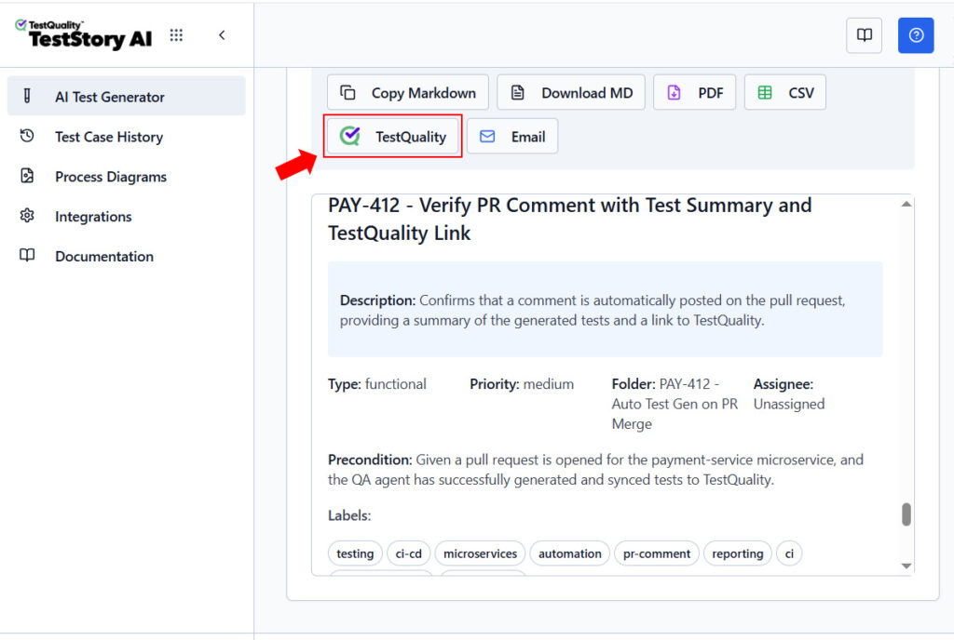The image size is (954, 640).
Task: Click the Download MD button
Action: pyautogui.click(x=570, y=92)
